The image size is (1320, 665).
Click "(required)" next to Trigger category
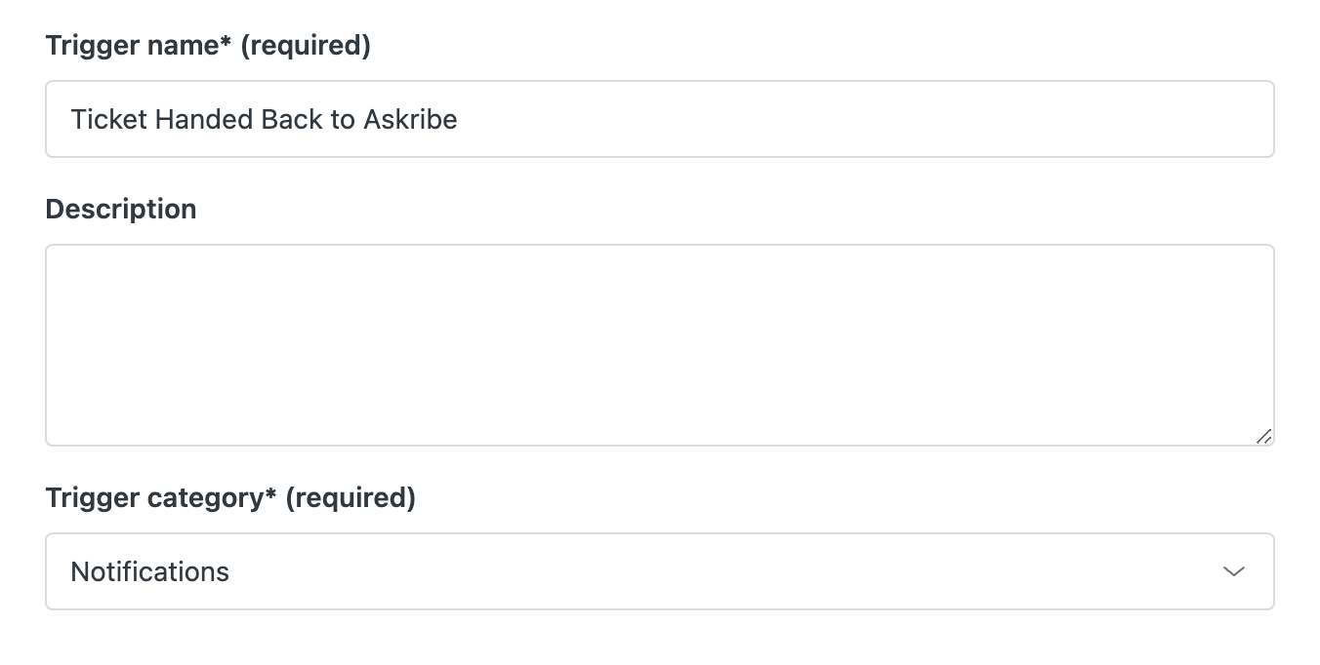[x=351, y=497]
